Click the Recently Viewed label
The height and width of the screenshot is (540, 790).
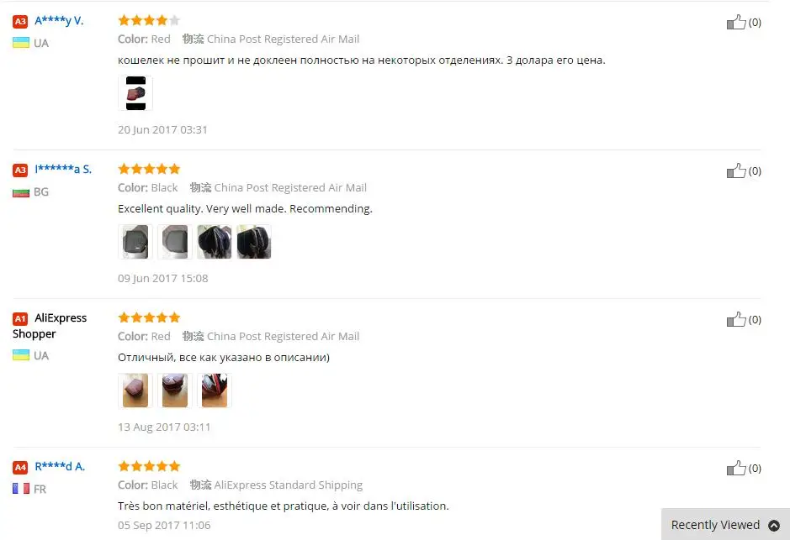coord(715,525)
